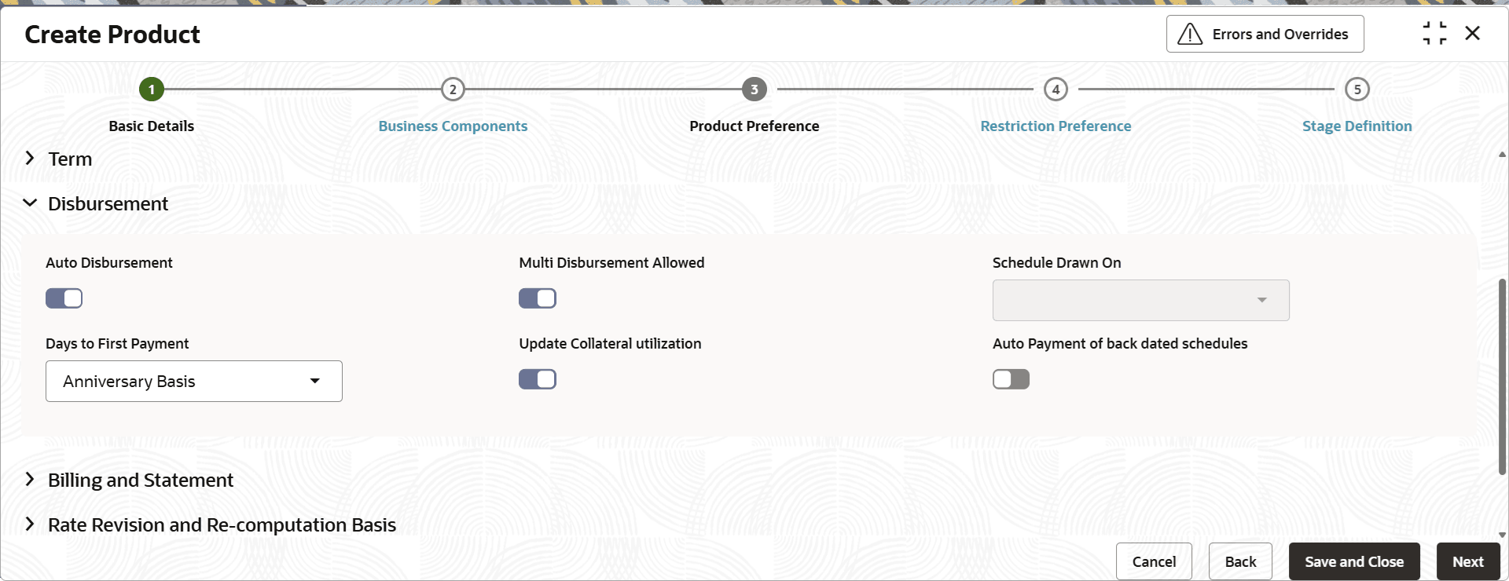The height and width of the screenshot is (581, 1509).
Task: Disable Multi Disbursement Allowed switch
Action: 538,298
